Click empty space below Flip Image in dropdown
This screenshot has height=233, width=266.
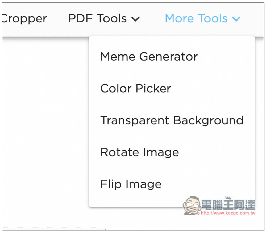[x=136, y=199]
